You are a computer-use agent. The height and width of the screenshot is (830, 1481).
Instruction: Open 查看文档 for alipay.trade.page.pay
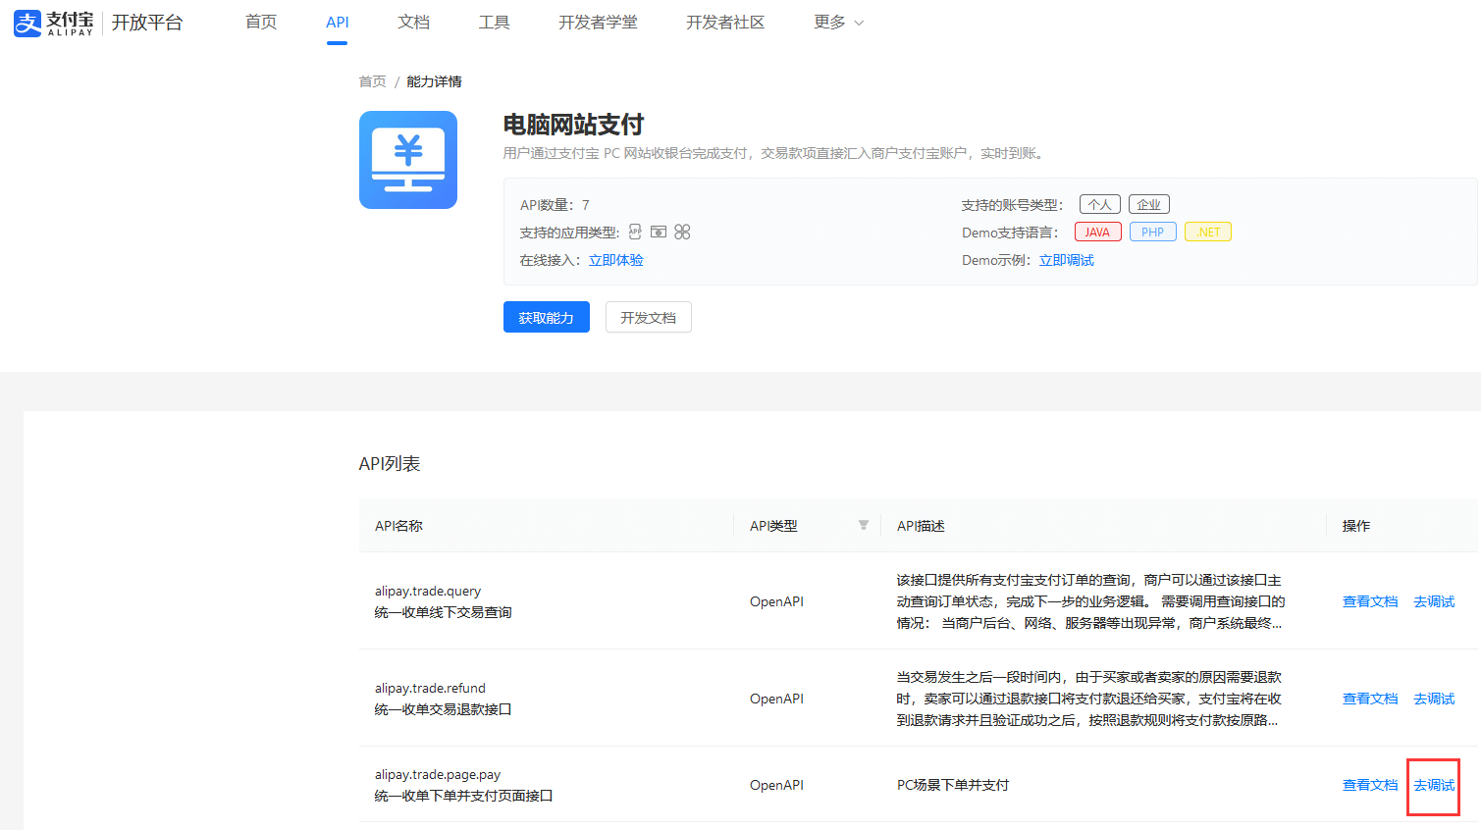(1370, 785)
